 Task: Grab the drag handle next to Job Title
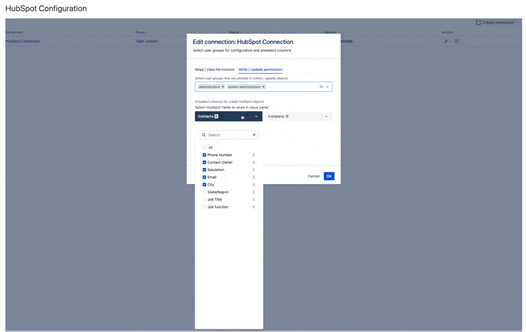254,200
